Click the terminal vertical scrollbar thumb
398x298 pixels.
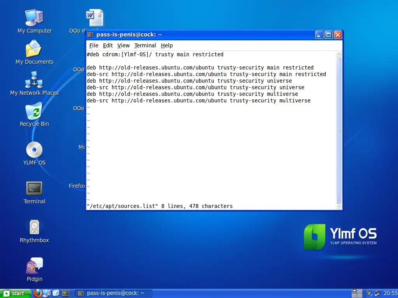pyautogui.click(x=339, y=130)
